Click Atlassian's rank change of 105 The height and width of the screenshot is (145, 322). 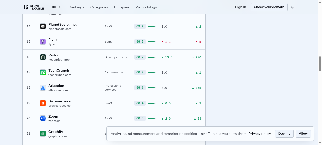pyautogui.click(x=197, y=88)
